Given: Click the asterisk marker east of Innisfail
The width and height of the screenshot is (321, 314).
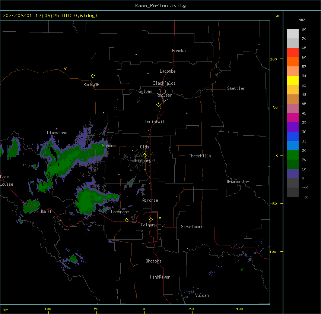Looking at the screenshot, I should [x=187, y=113].
